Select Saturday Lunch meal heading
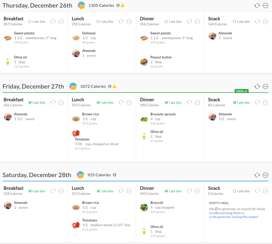The width and height of the screenshot is (272, 244). click(x=78, y=188)
